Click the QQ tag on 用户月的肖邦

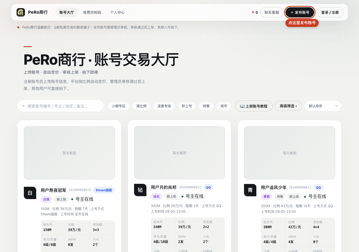[x=208, y=187]
